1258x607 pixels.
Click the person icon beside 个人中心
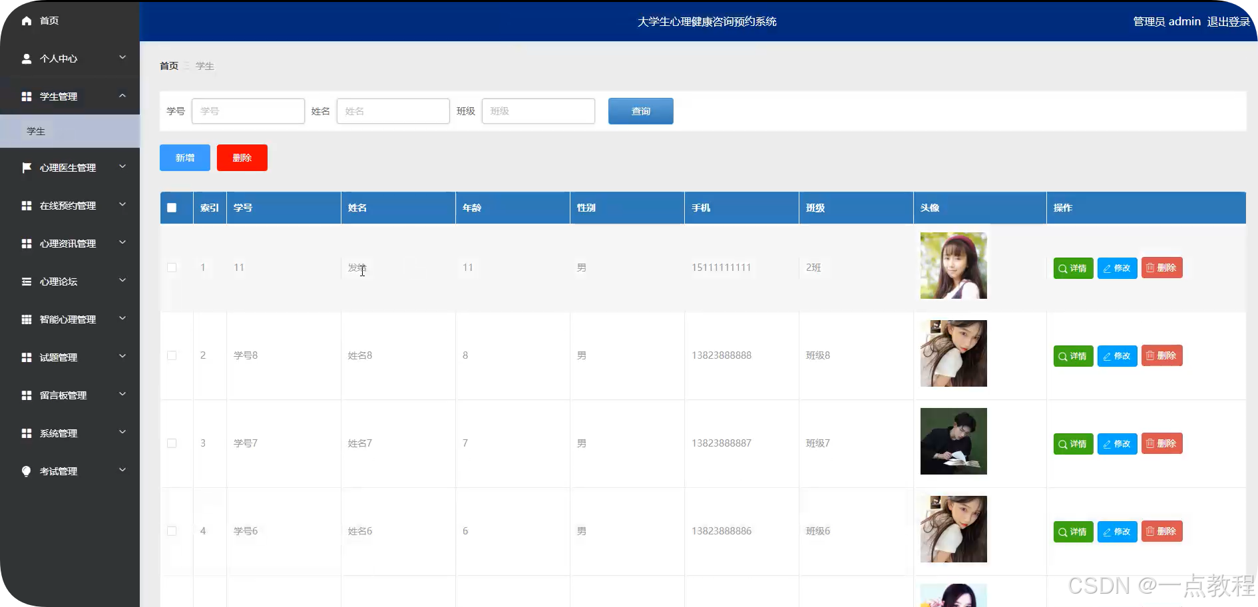click(x=27, y=59)
